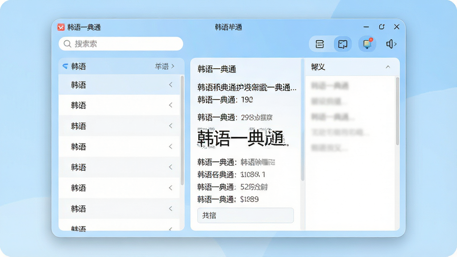This screenshot has width=457, height=257.
Task: Click the truncated line ending with ellipsis
Action: [x=247, y=87]
